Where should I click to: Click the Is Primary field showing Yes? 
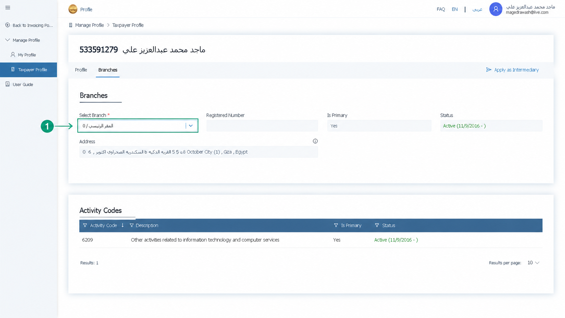tap(379, 126)
